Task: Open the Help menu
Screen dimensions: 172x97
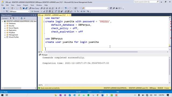Action: pos(46,5)
